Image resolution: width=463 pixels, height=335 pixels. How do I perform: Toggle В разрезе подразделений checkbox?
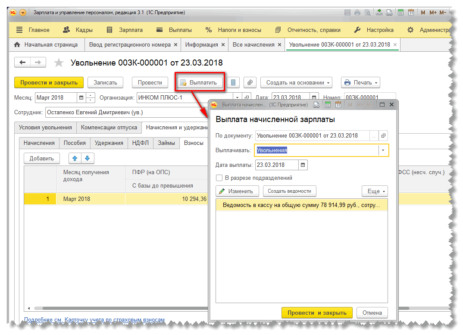point(219,178)
